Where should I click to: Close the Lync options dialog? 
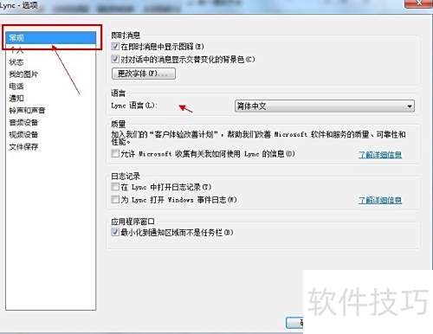click(419, 3)
